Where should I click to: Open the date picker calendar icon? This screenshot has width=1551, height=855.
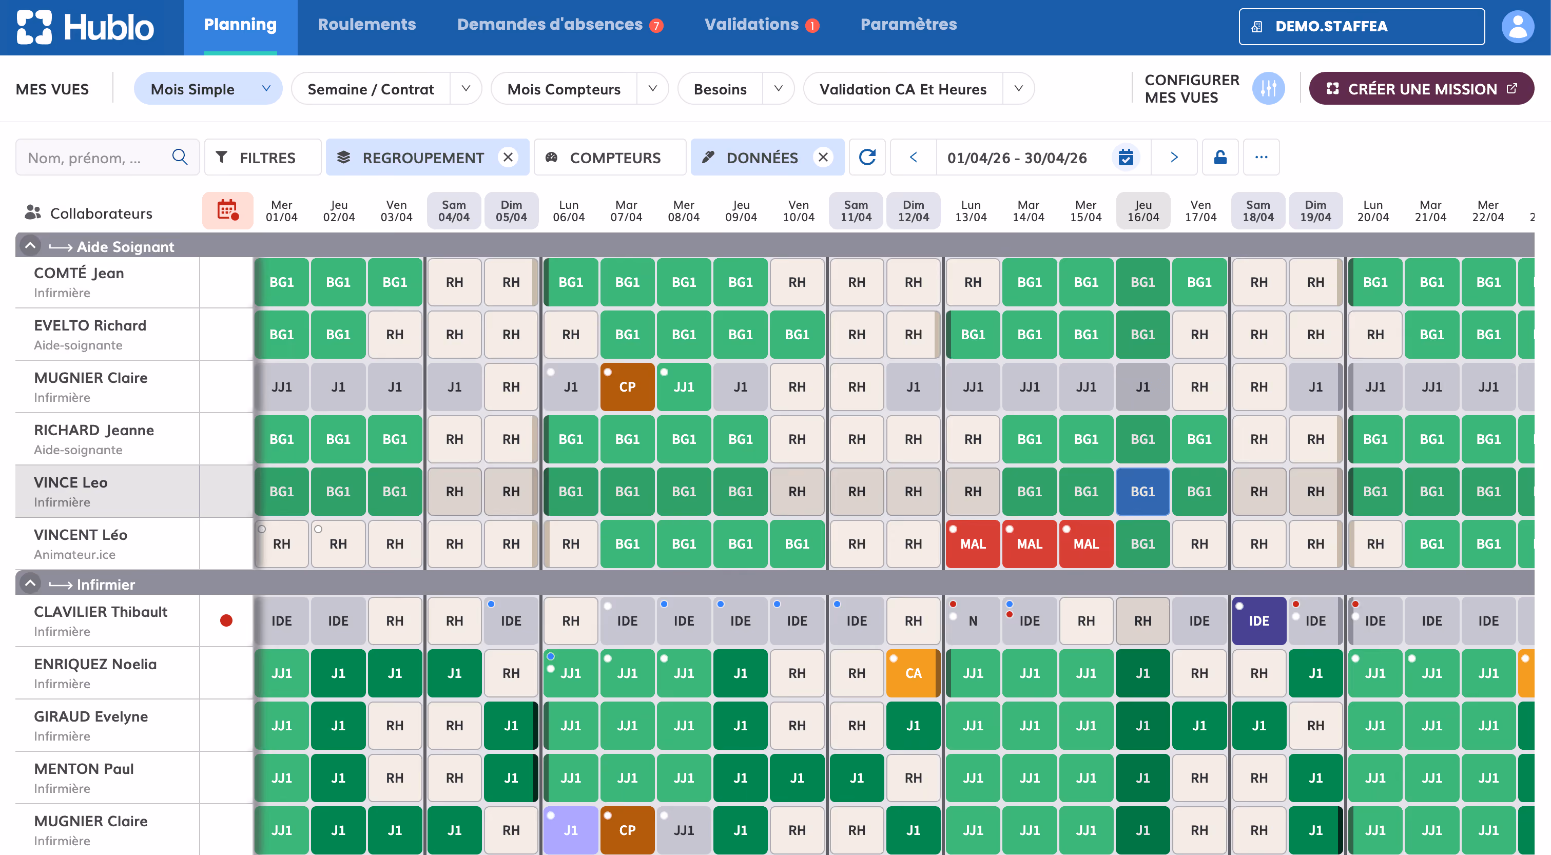[1126, 157]
